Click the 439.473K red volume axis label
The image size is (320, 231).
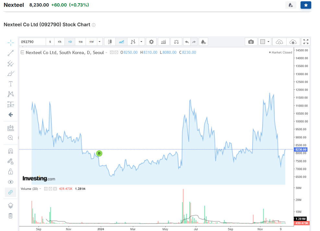[302, 223]
